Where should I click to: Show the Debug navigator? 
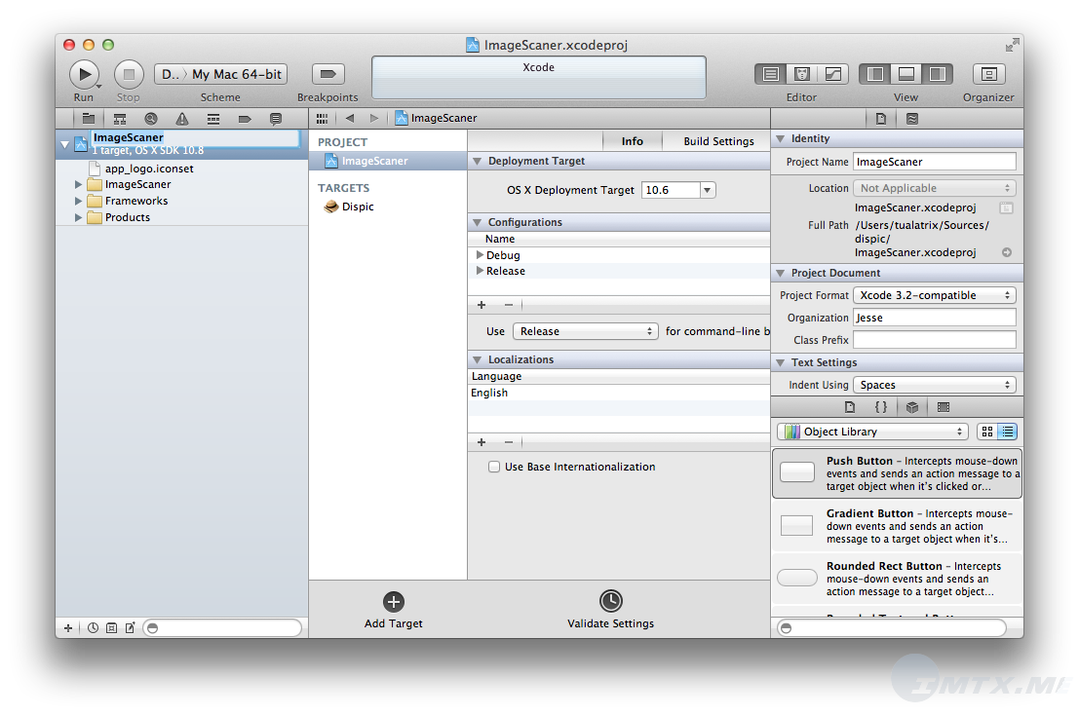[213, 118]
